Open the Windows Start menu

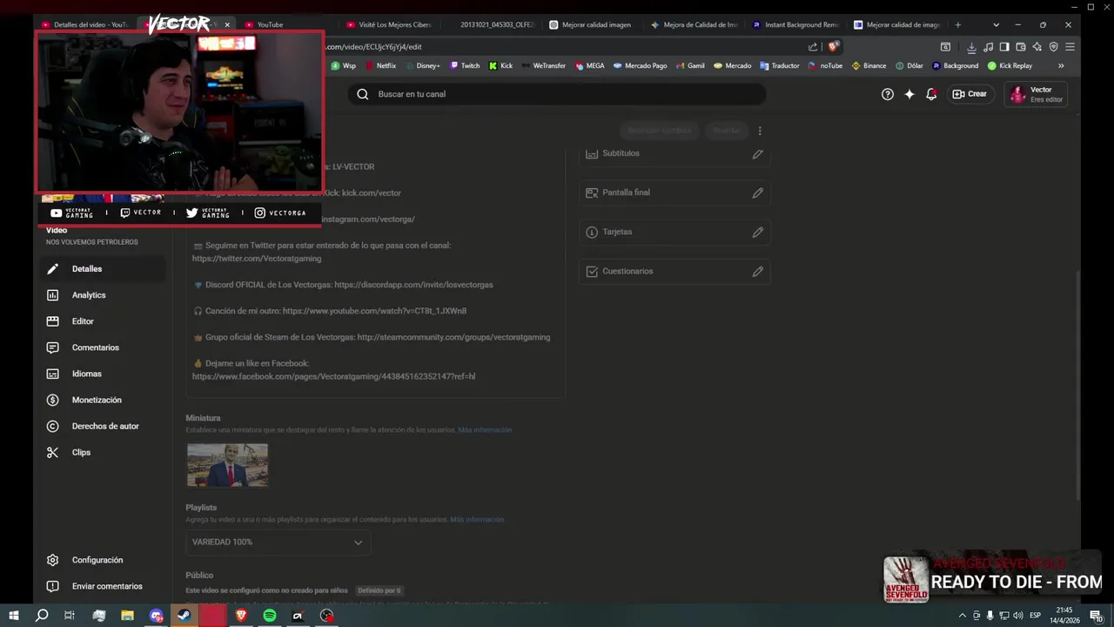[14, 616]
